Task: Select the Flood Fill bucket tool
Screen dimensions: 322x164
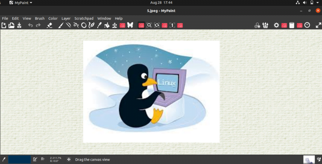Action: (107, 25)
